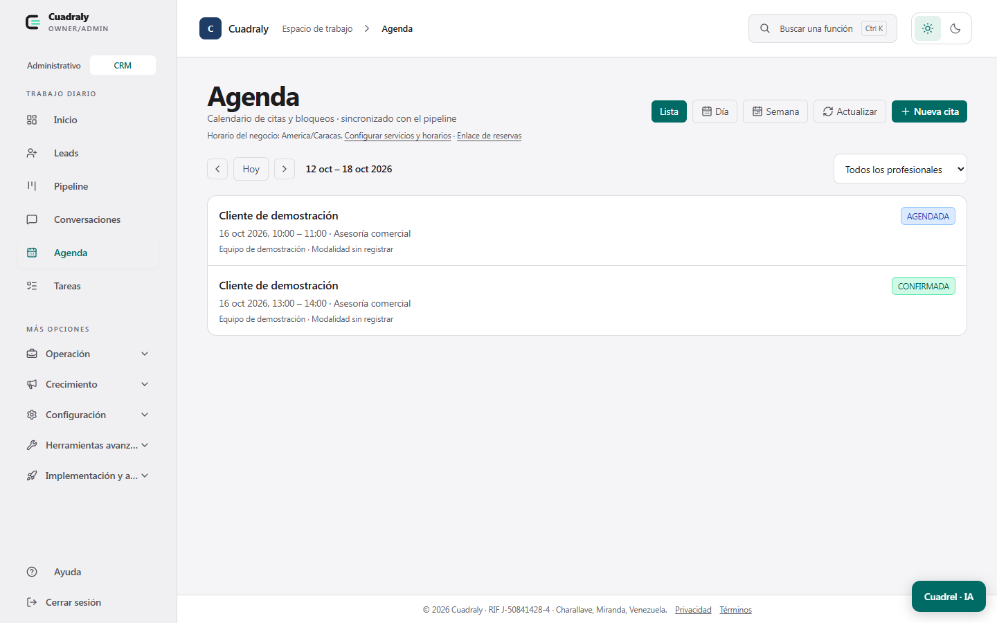Switch to dark theme moon toggle
Screen dimensions: 997x623
(955, 28)
